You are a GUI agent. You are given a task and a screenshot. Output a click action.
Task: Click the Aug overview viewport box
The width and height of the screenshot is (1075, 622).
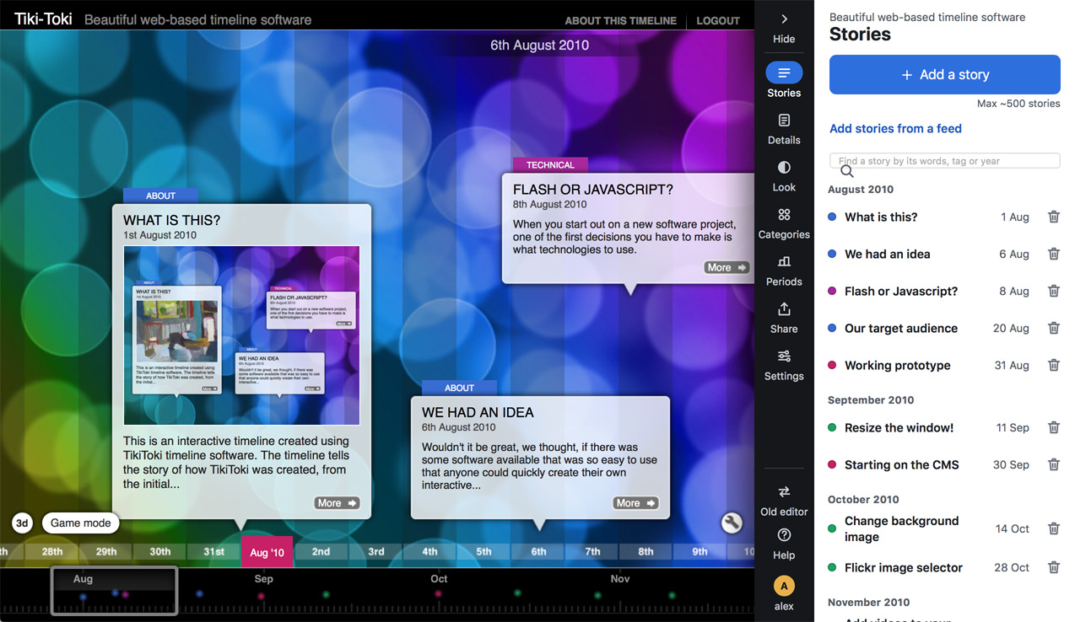pyautogui.click(x=114, y=590)
